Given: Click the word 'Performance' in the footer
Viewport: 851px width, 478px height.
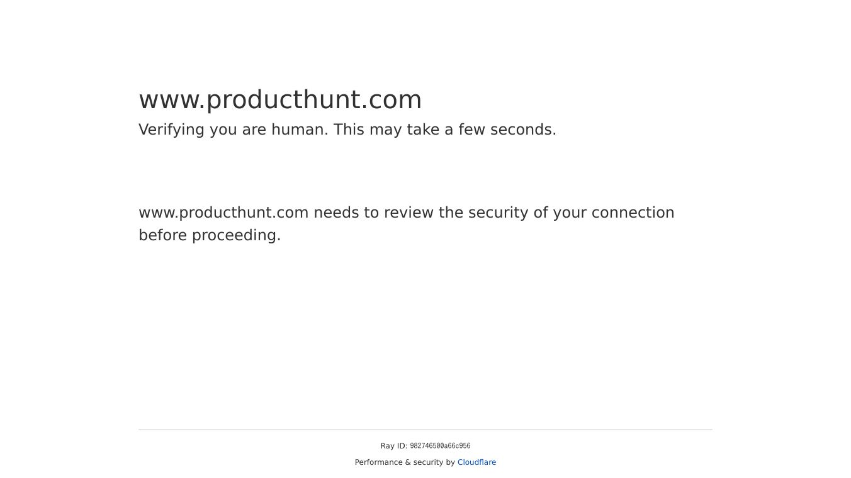Looking at the screenshot, I should coord(378,462).
